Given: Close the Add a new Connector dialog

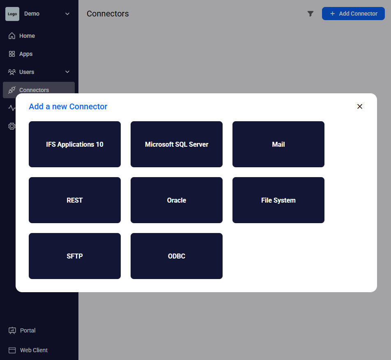Looking at the screenshot, I should 360,106.
